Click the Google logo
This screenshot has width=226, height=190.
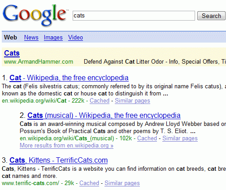(35, 16)
